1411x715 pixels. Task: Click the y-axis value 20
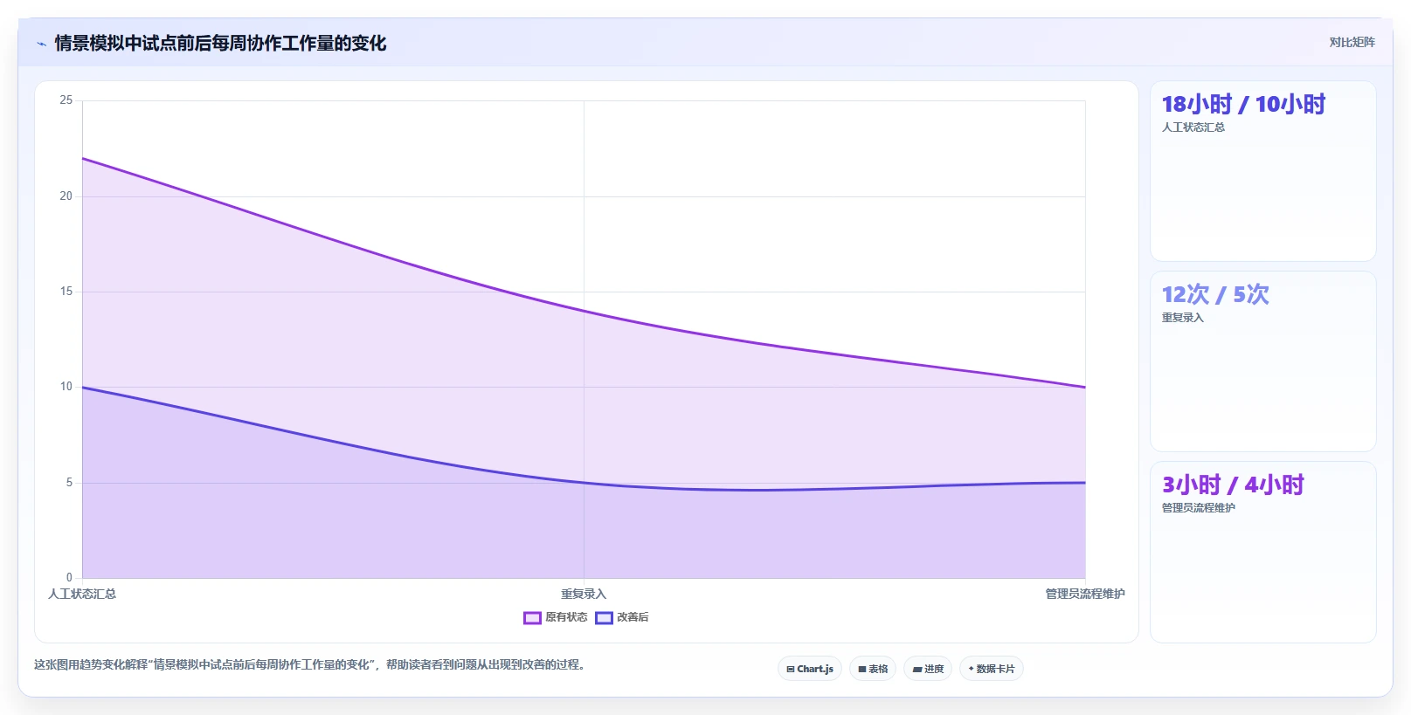[66, 196]
